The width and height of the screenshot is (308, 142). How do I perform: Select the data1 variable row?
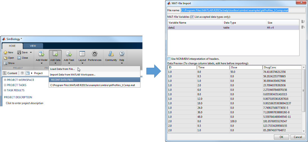(x=233, y=28)
